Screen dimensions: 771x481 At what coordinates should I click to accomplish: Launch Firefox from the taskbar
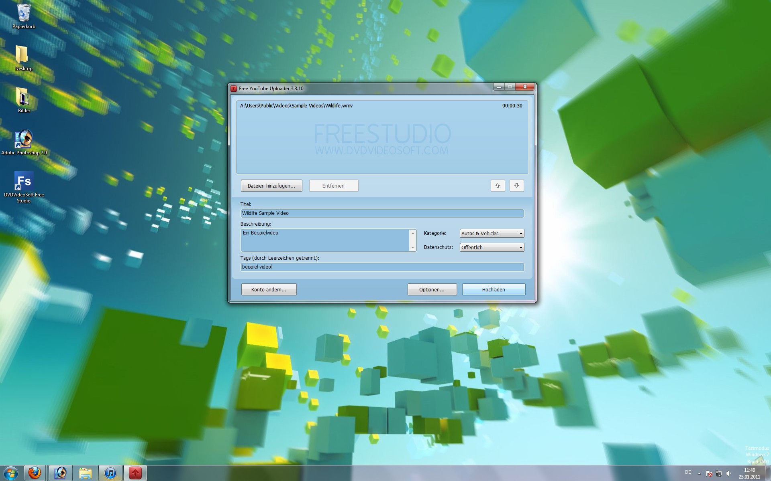tap(35, 473)
